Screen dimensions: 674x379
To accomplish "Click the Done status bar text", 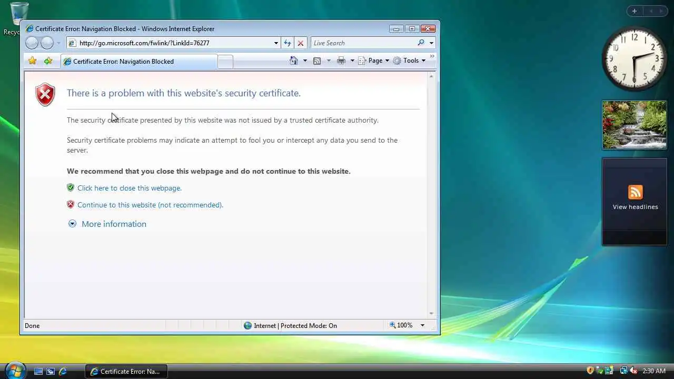I will [32, 326].
